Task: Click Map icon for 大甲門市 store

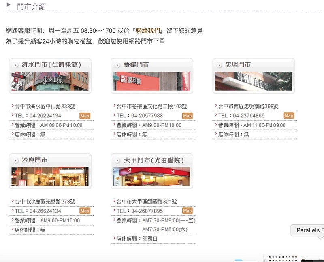Action: click(x=187, y=211)
